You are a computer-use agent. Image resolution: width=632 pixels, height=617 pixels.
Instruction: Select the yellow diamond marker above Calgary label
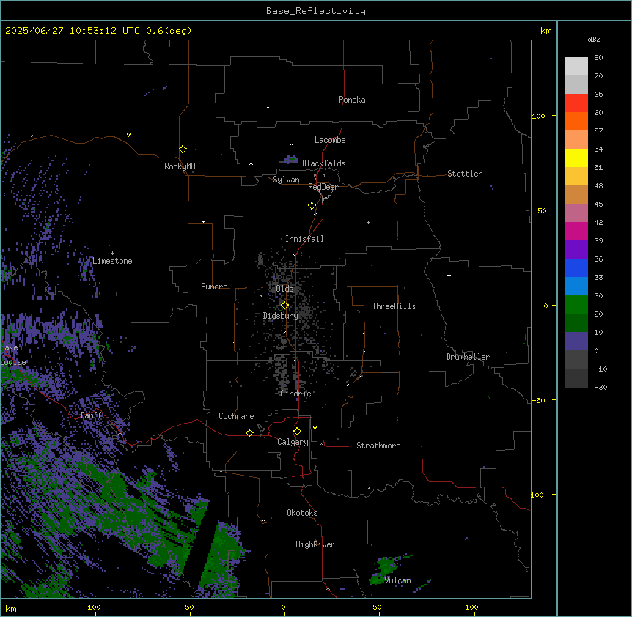[x=297, y=432]
